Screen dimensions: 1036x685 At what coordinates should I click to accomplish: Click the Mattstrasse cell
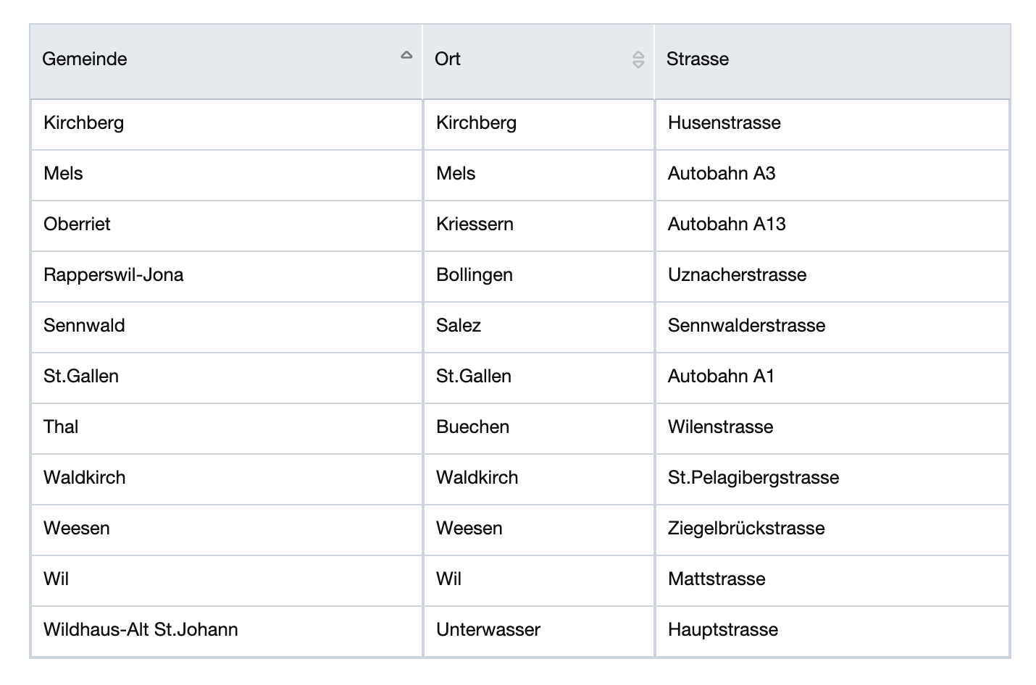(x=717, y=579)
